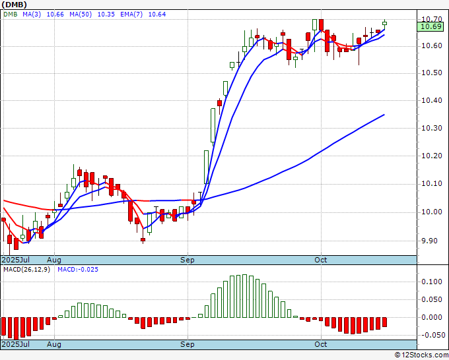Select the DMB ticker legend label
Screen dimensions: 449x360
(11, 14)
